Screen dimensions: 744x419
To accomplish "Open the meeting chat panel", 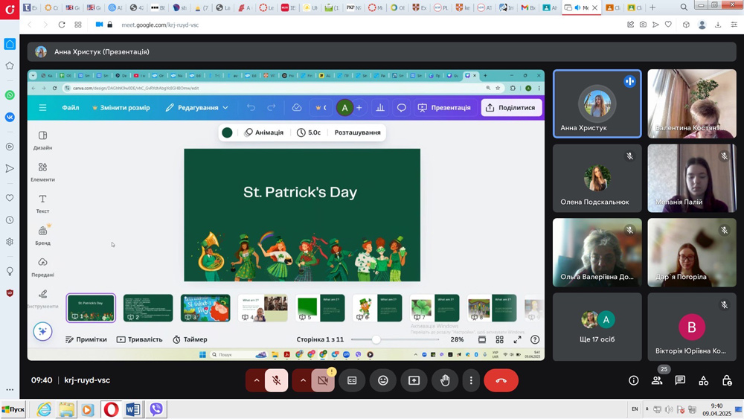I will click(680, 380).
